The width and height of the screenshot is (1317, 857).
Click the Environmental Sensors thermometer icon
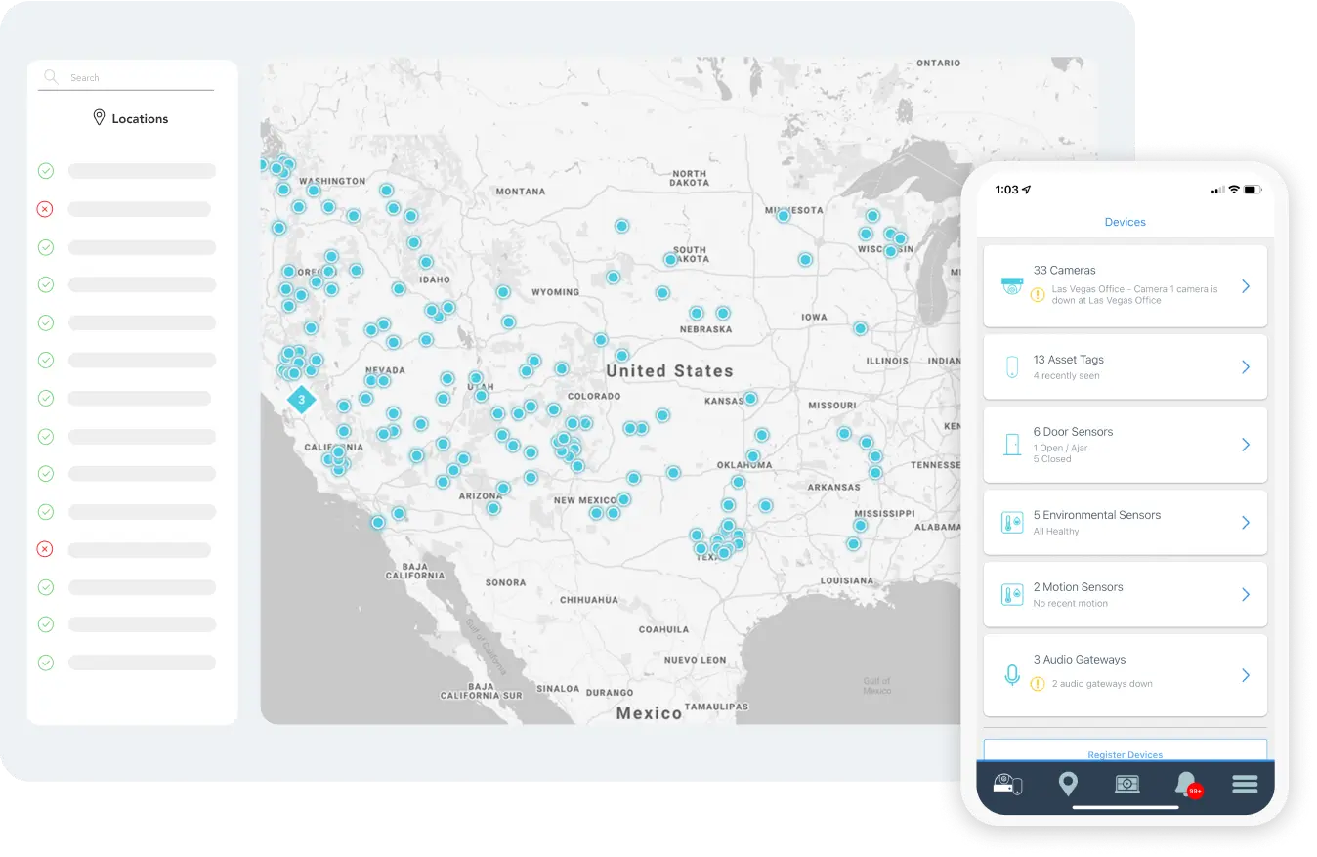pyautogui.click(x=1011, y=523)
